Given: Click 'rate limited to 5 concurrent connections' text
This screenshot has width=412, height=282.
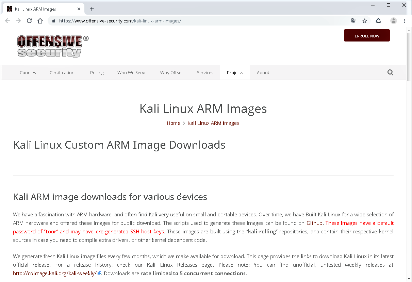Looking at the screenshot, I should coord(193,273).
